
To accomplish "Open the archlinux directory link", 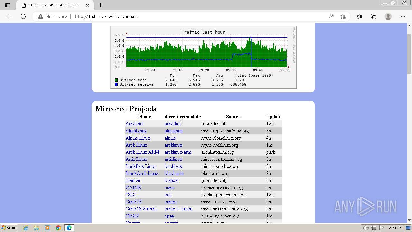I will 173,145.
